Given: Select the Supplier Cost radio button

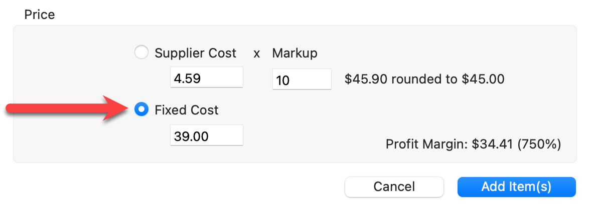Looking at the screenshot, I should click(x=142, y=52).
